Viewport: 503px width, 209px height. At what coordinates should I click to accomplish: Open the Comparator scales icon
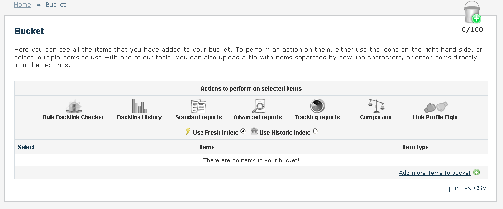click(x=376, y=106)
